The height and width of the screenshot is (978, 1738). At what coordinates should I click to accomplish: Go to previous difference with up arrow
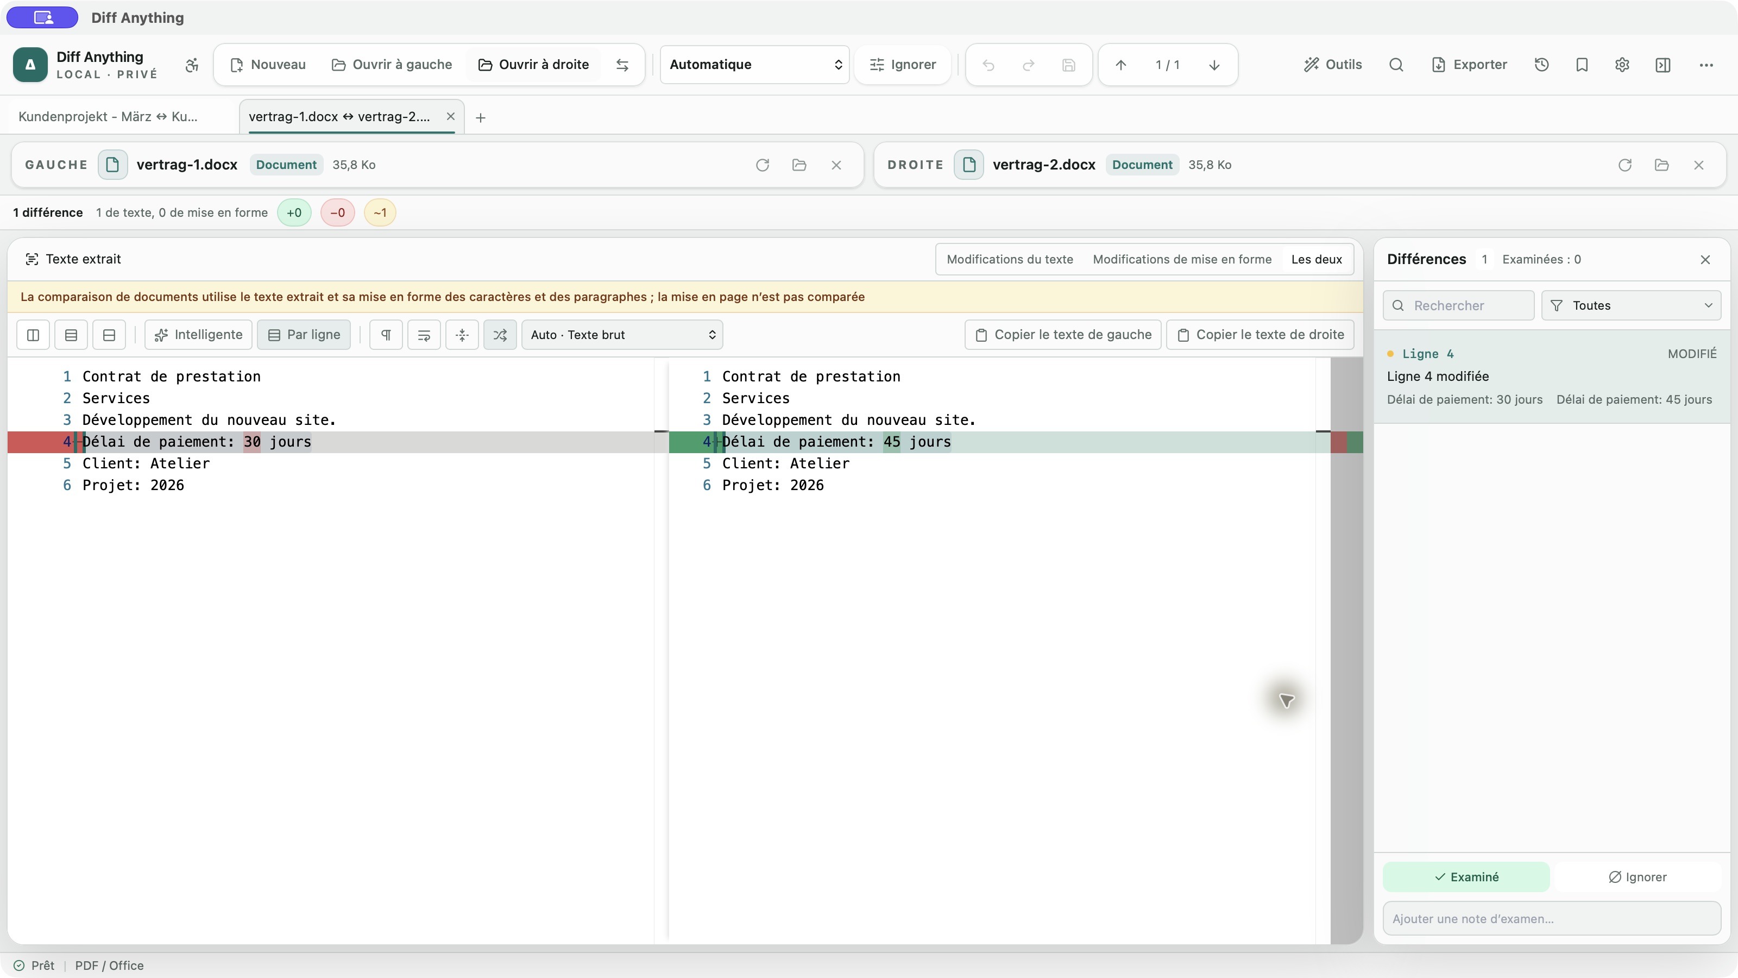click(x=1120, y=65)
